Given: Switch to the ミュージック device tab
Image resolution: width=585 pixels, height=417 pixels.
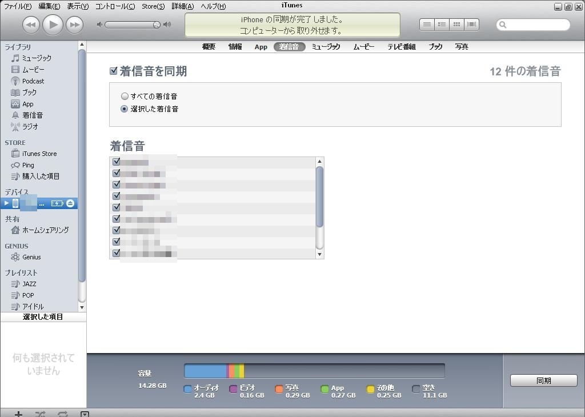Looking at the screenshot, I should [x=326, y=47].
